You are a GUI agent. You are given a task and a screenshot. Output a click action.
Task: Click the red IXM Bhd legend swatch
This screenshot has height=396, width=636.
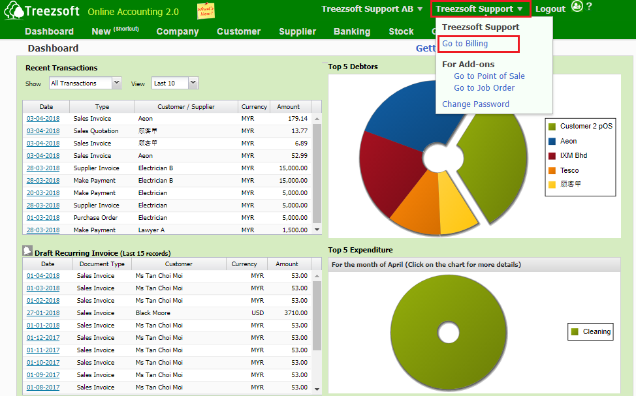[x=552, y=156]
